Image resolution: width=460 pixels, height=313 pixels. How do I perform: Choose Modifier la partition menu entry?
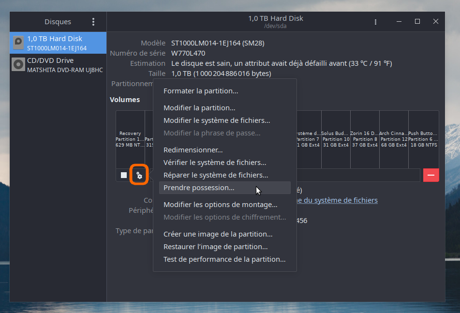(x=199, y=108)
